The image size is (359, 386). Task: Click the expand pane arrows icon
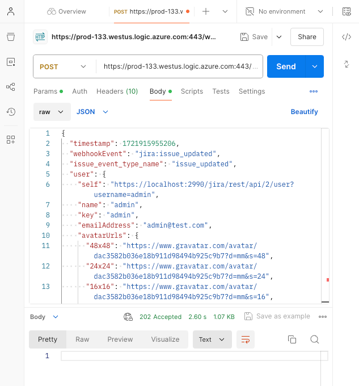pos(347,64)
